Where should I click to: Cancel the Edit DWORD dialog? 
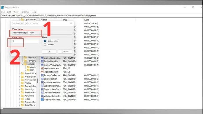click(x=65, y=52)
